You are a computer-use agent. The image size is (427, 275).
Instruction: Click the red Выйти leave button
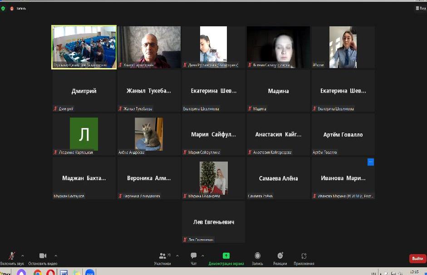pyautogui.click(x=417, y=258)
